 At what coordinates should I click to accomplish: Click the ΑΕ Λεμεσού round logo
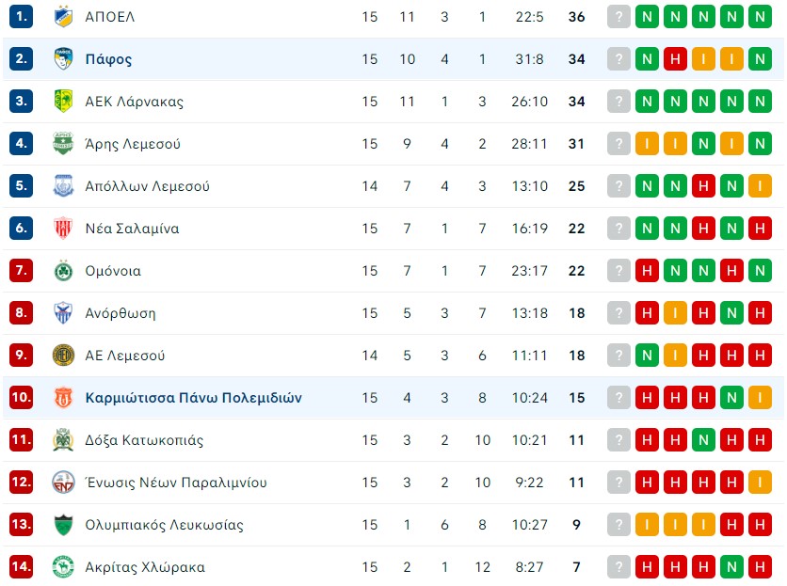tap(63, 356)
